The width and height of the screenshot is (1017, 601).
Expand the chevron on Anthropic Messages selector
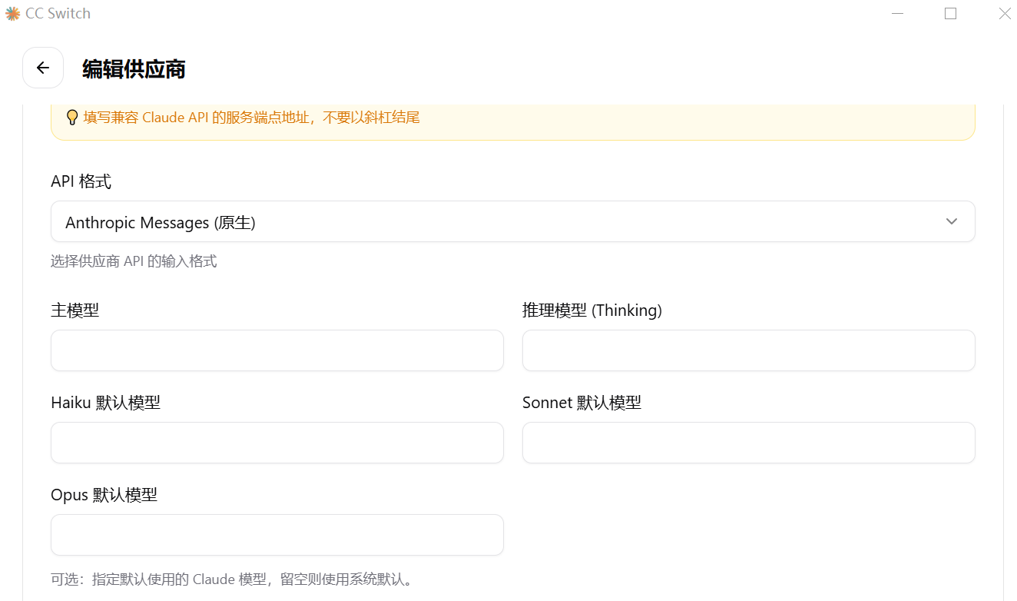coord(952,221)
